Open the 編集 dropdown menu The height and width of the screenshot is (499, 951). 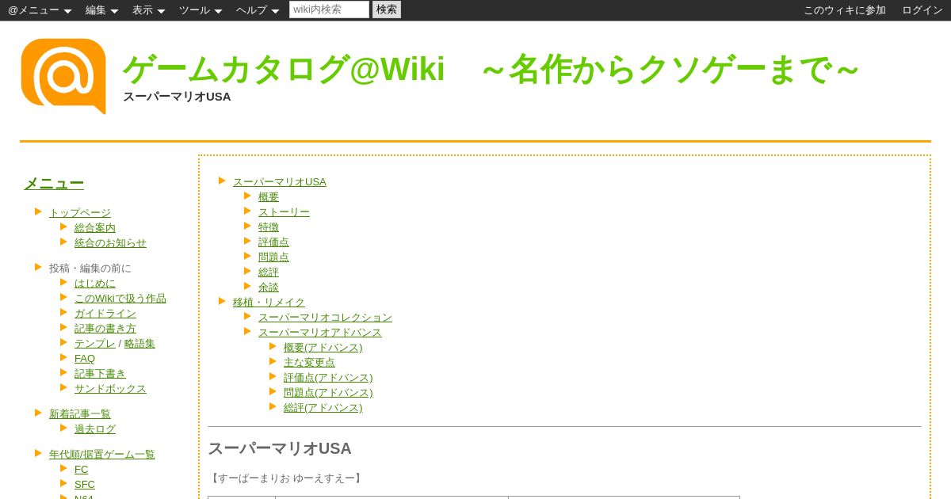coord(101,10)
